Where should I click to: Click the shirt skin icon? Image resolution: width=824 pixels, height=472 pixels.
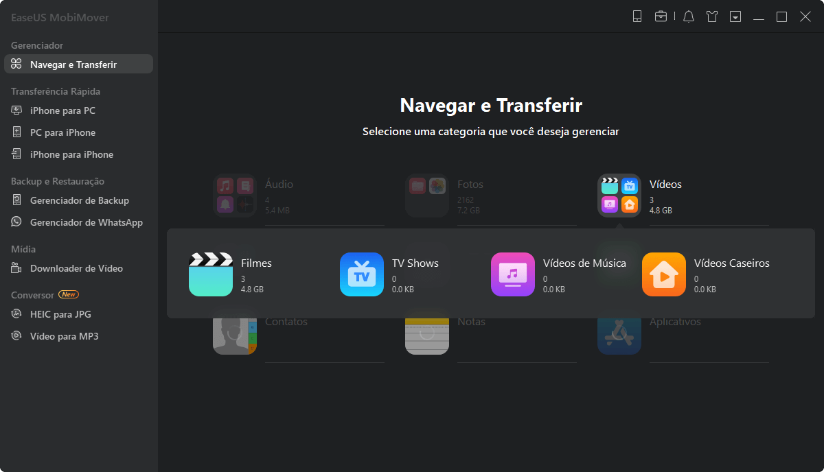(712, 16)
